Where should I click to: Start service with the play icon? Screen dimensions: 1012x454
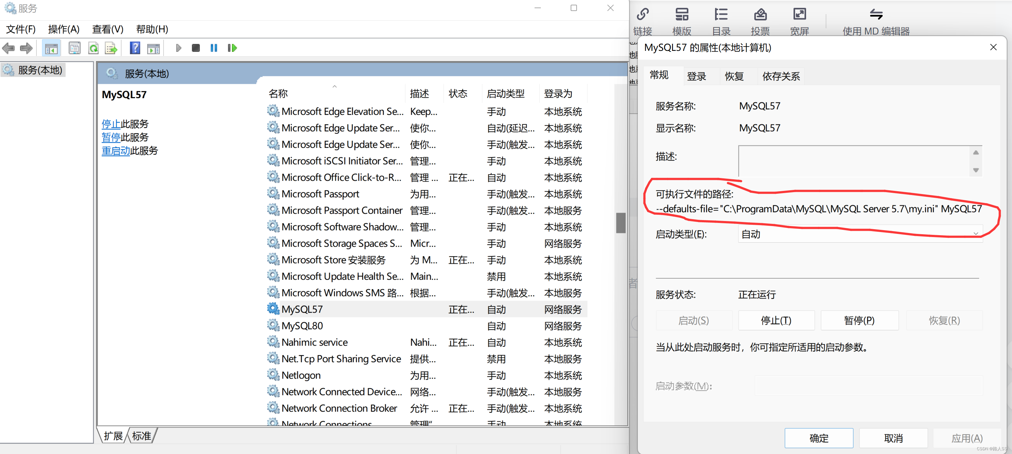[x=179, y=48]
